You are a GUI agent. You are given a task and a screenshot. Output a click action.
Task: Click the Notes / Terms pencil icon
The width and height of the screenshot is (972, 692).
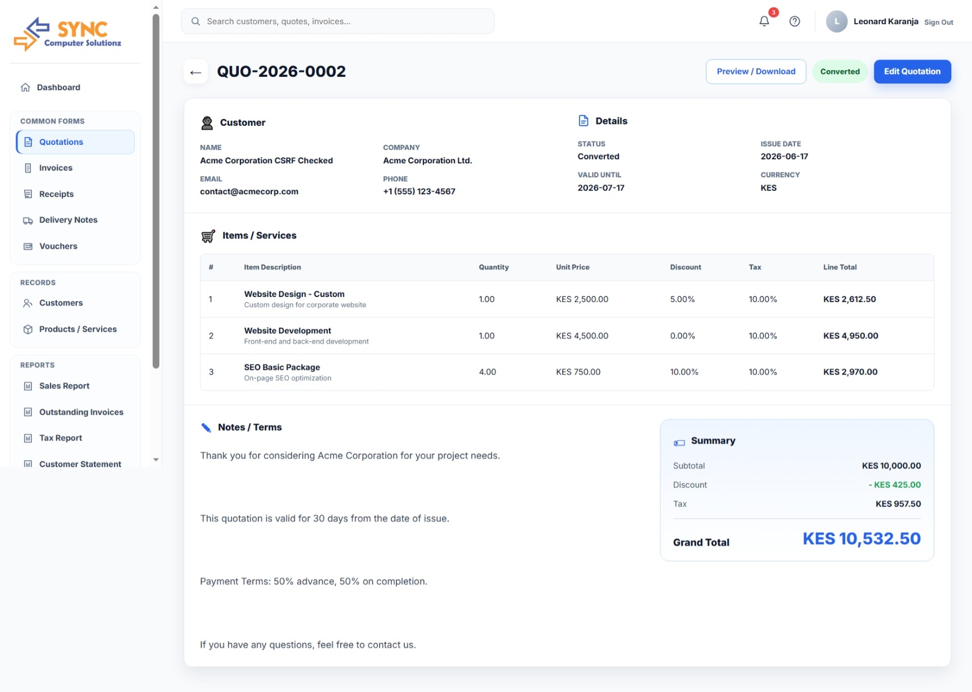[206, 428]
